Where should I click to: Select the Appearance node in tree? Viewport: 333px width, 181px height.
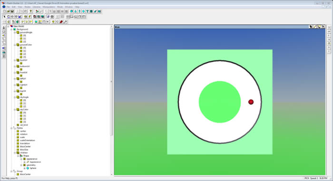click(x=35, y=162)
